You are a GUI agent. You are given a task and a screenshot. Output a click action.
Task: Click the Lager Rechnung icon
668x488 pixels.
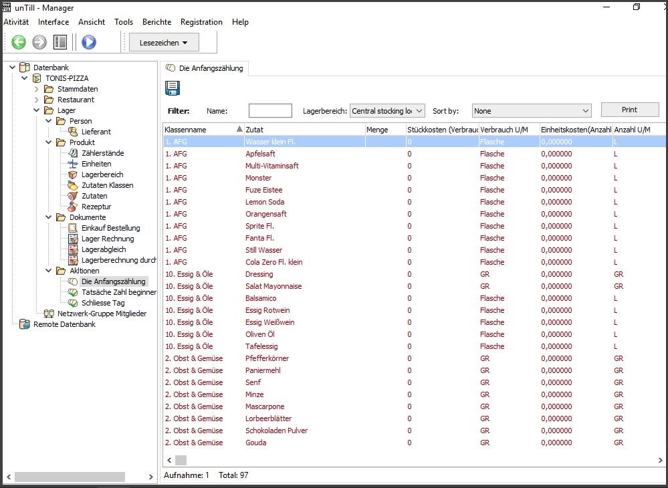74,239
